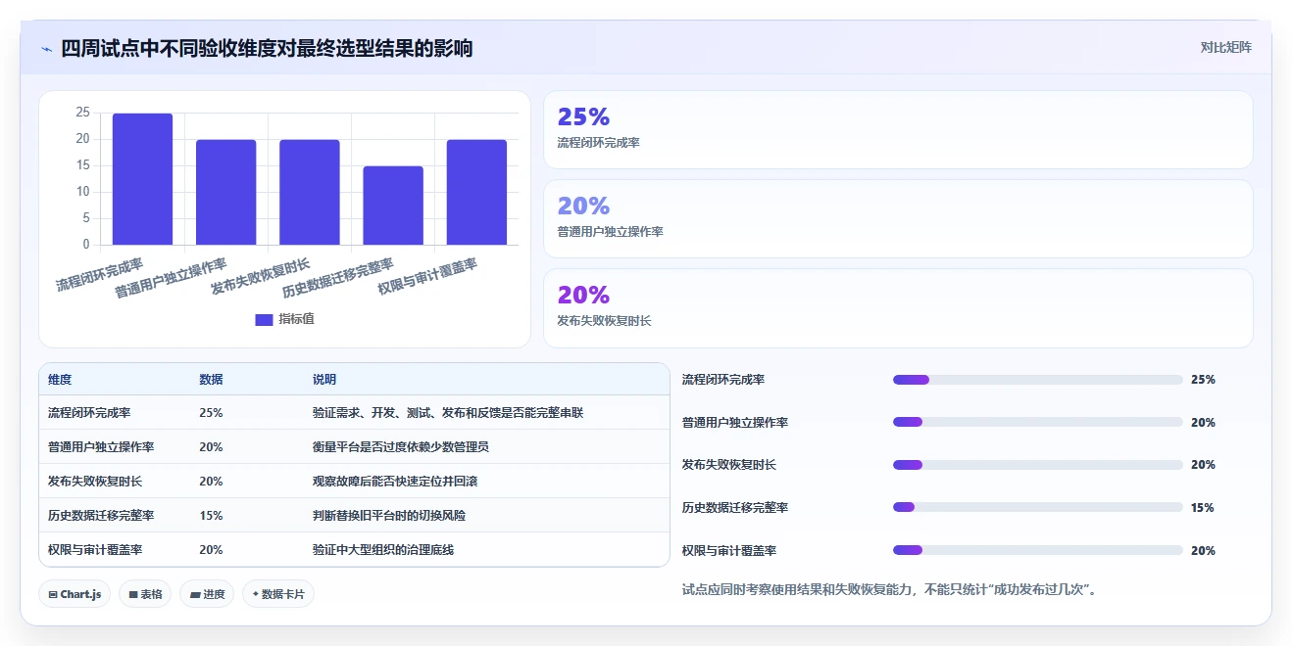
Task: Click the 历史数据迁移完整率 bar in chart
Action: 393,206
